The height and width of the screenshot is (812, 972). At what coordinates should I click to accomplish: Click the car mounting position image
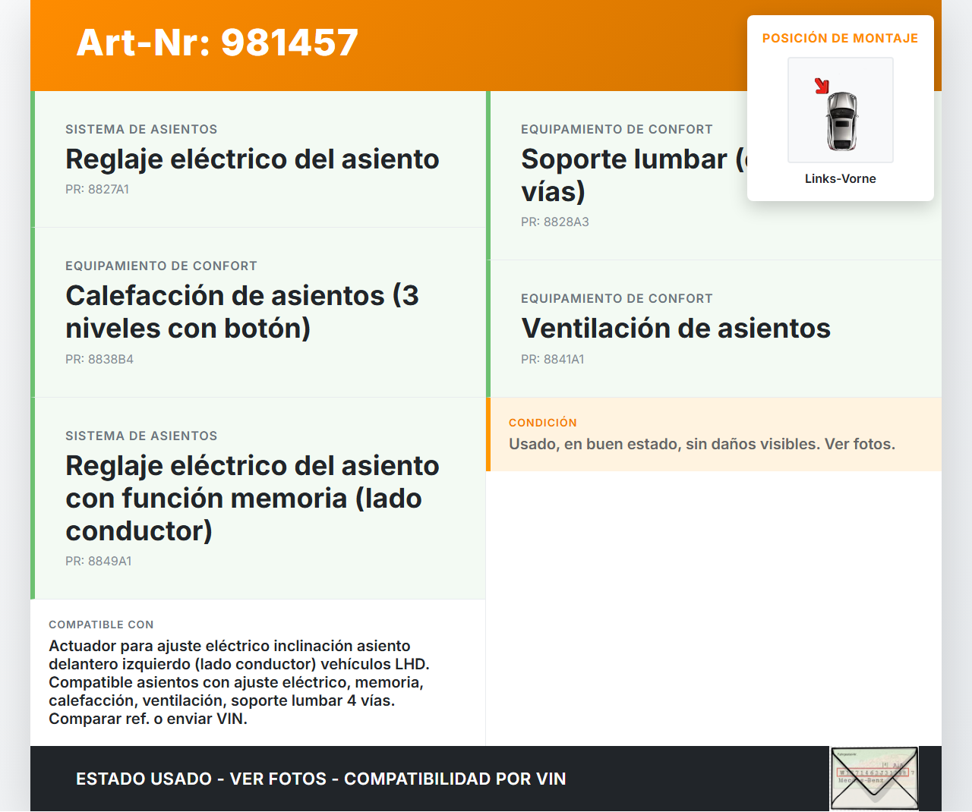pyautogui.click(x=841, y=110)
